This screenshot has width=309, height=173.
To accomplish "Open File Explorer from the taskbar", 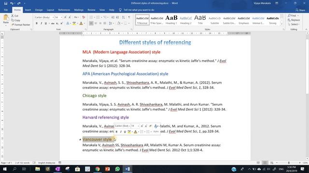I will click(x=38, y=169).
